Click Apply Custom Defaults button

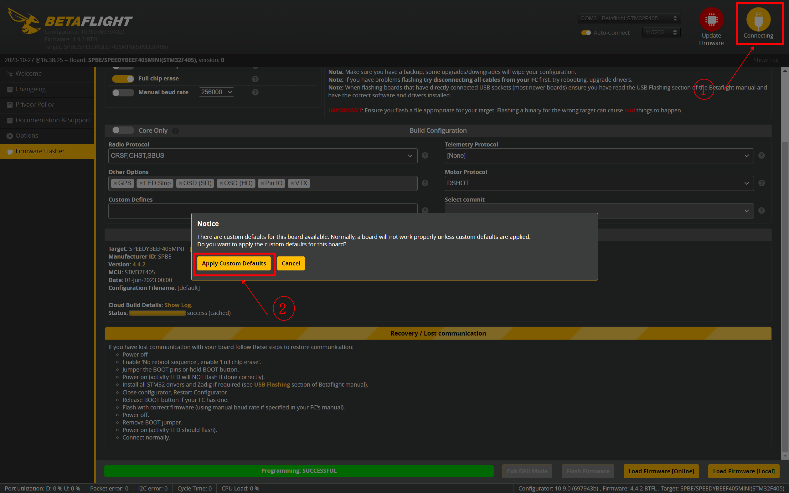point(234,264)
